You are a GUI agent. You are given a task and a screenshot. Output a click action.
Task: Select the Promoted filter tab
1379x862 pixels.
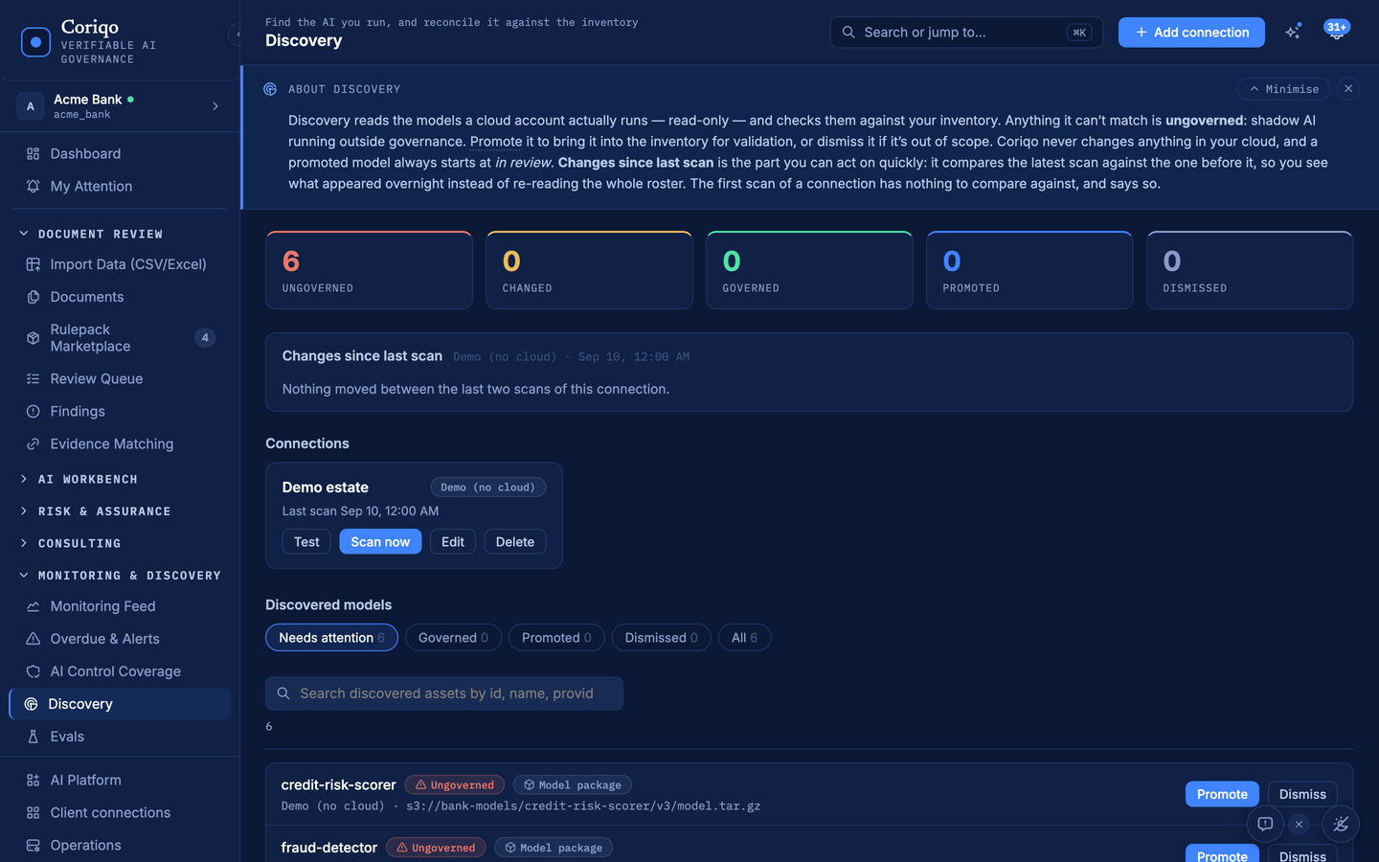(556, 638)
